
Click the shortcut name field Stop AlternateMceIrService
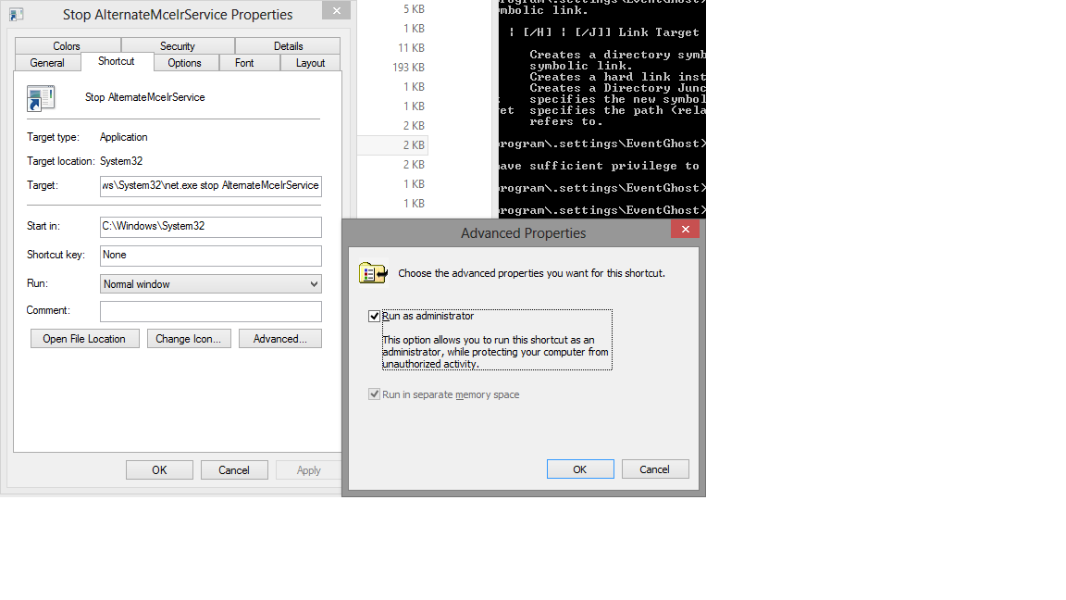coord(144,97)
